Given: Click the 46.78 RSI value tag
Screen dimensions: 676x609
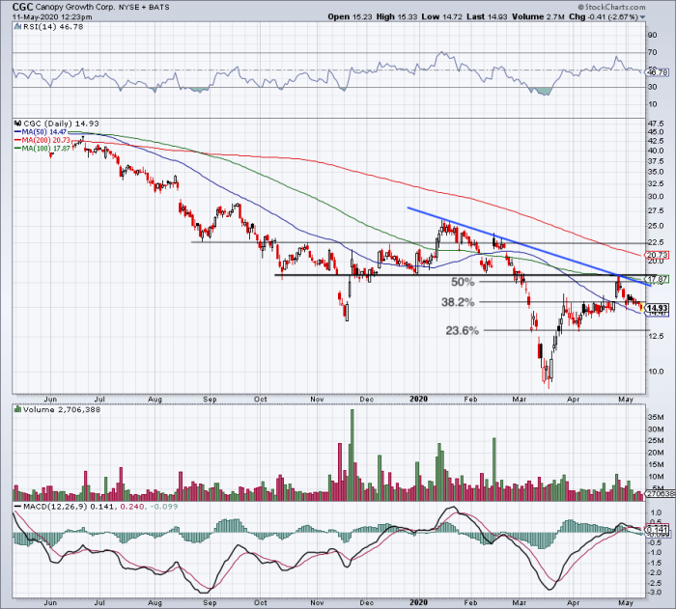Looking at the screenshot, I should pos(657,72).
